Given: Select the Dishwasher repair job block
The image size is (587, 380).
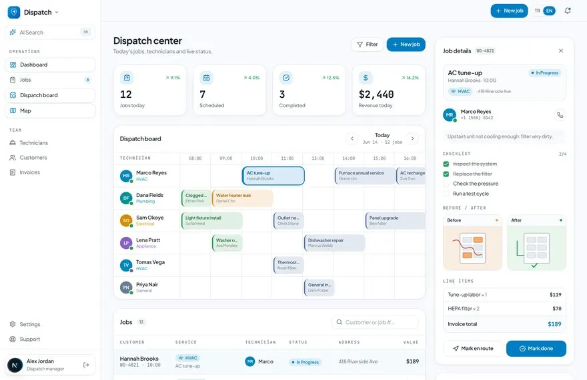Looking at the screenshot, I should pyautogui.click(x=335, y=243).
